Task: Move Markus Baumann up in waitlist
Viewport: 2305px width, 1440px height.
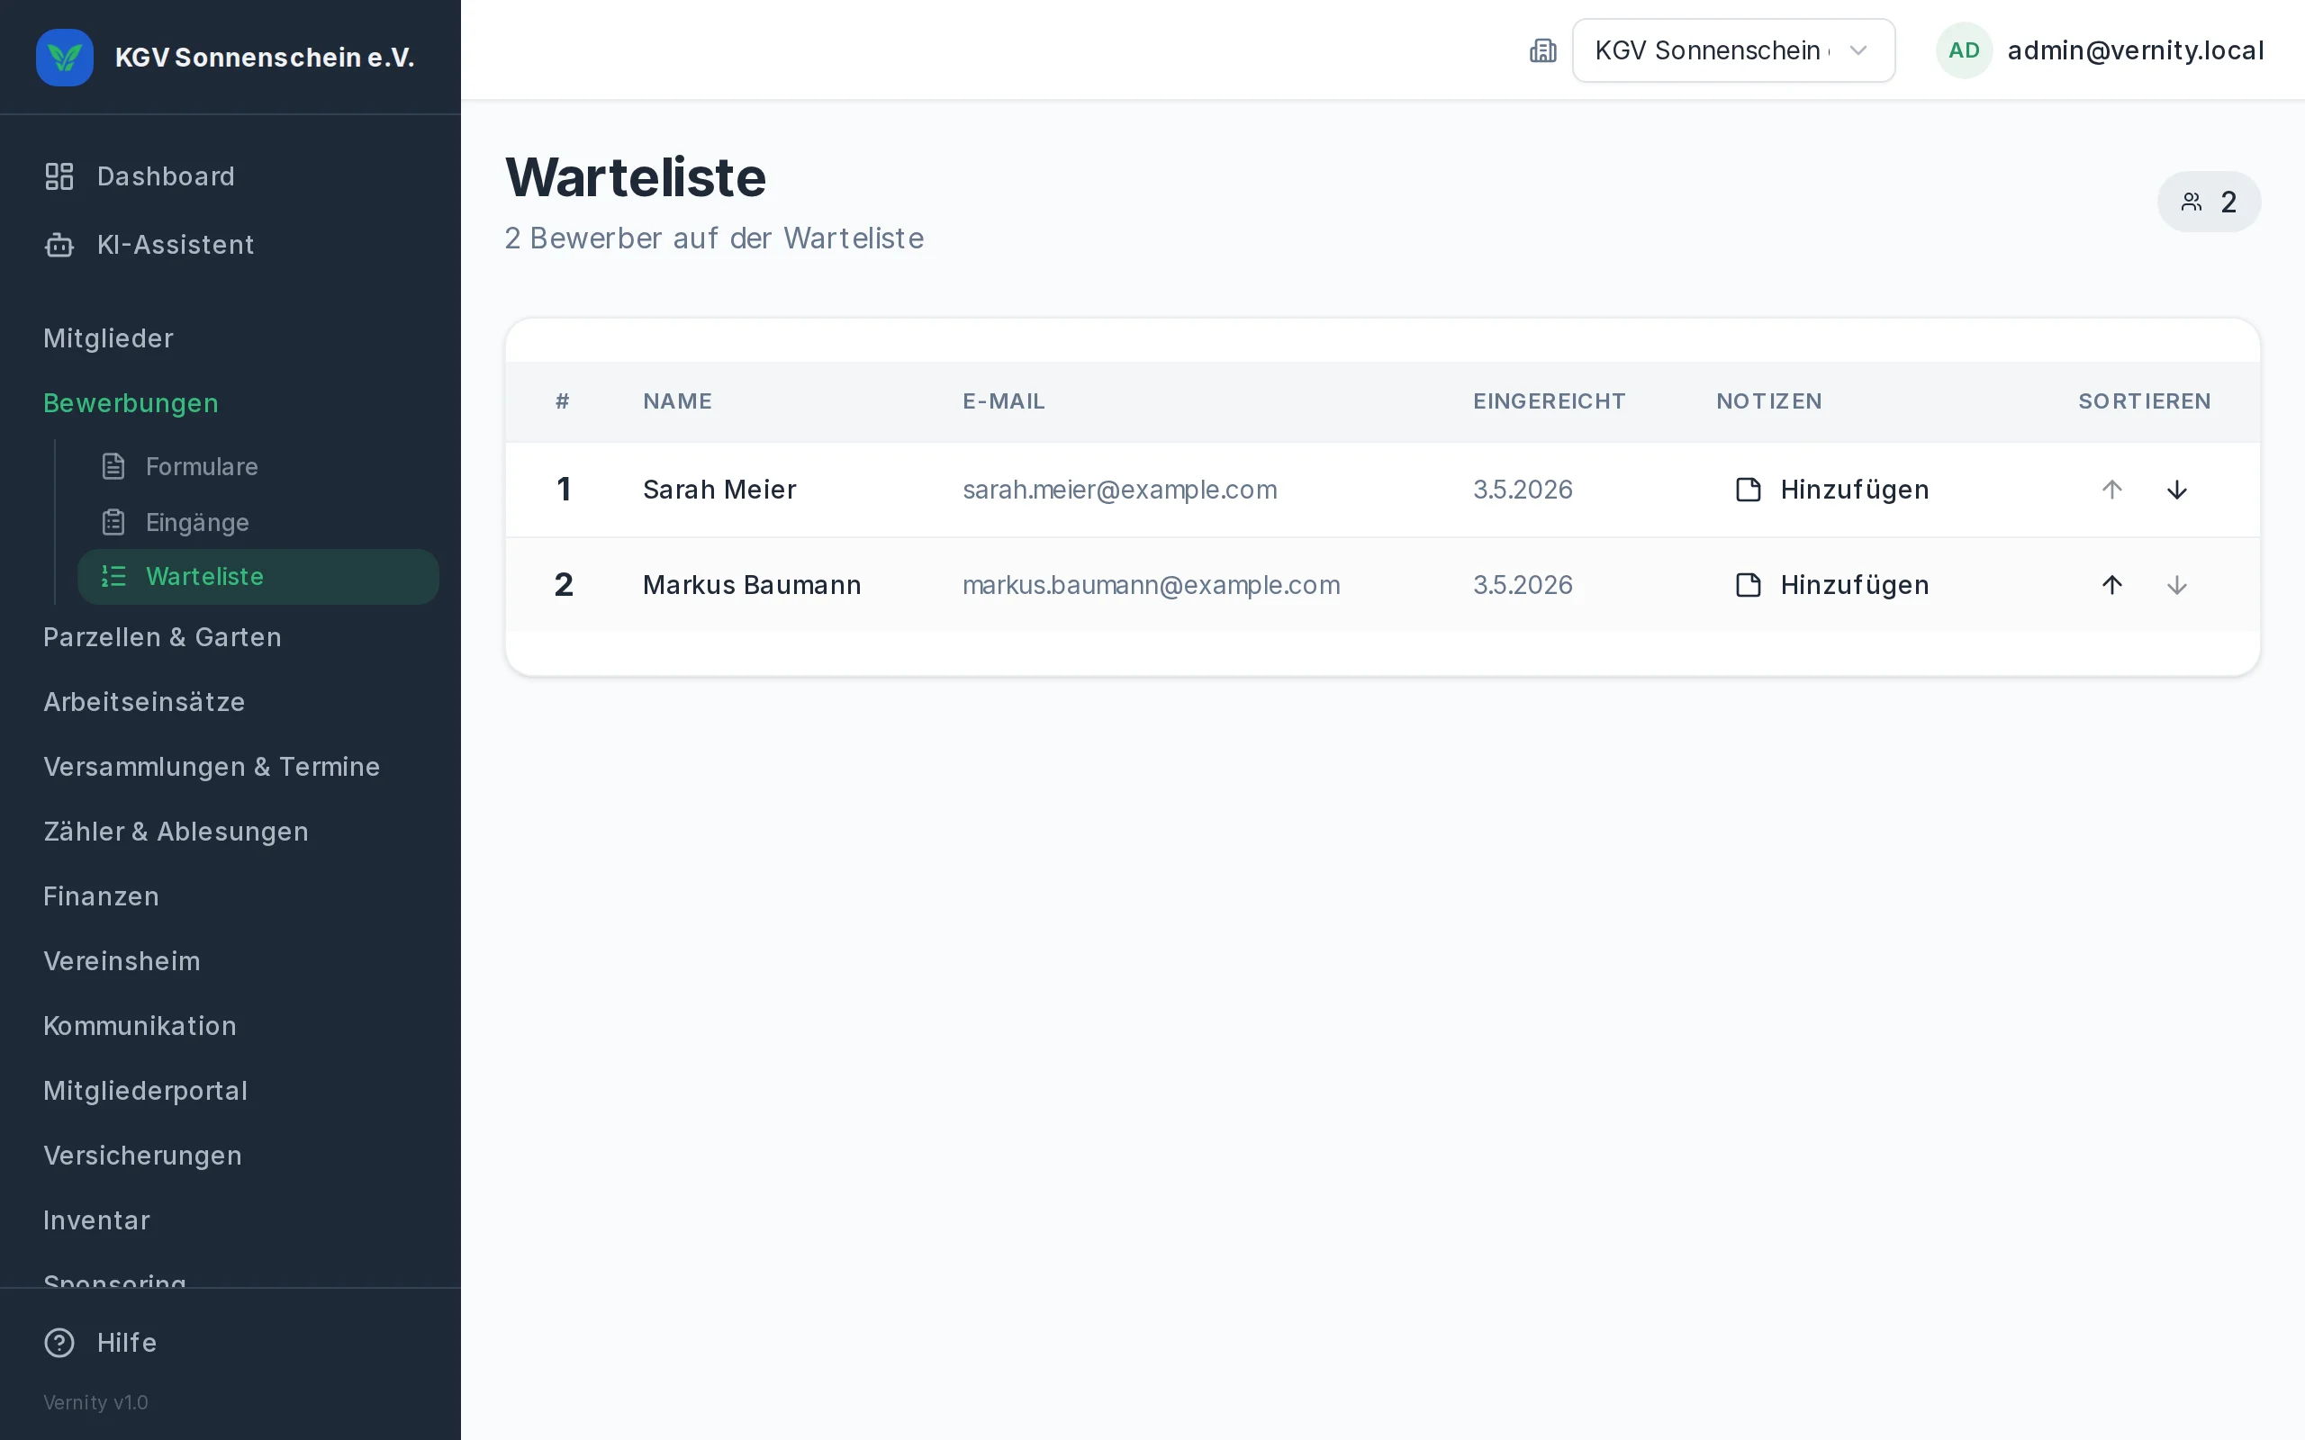Action: tap(2111, 585)
